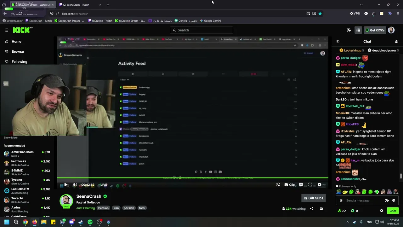Open browser extensions puzzle icon

coord(374,14)
